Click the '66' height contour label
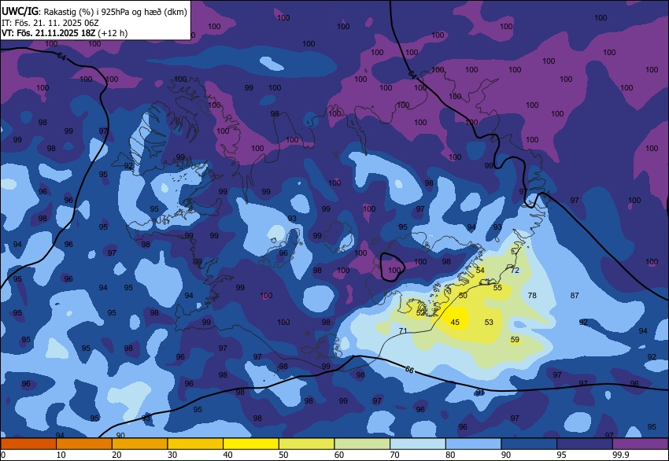 pyautogui.click(x=409, y=370)
